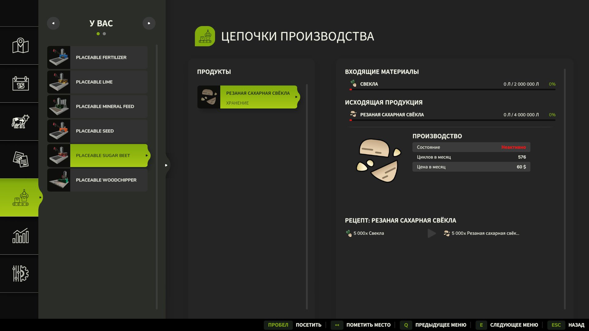Select the first page indicator dot

98,34
